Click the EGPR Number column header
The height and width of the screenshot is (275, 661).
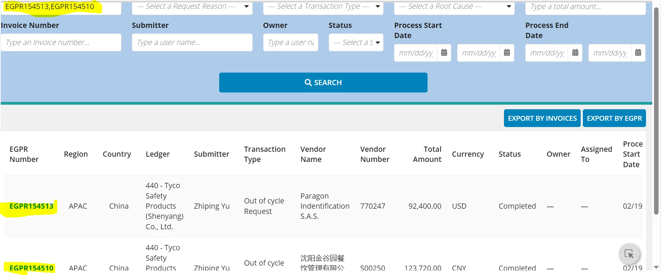24,154
